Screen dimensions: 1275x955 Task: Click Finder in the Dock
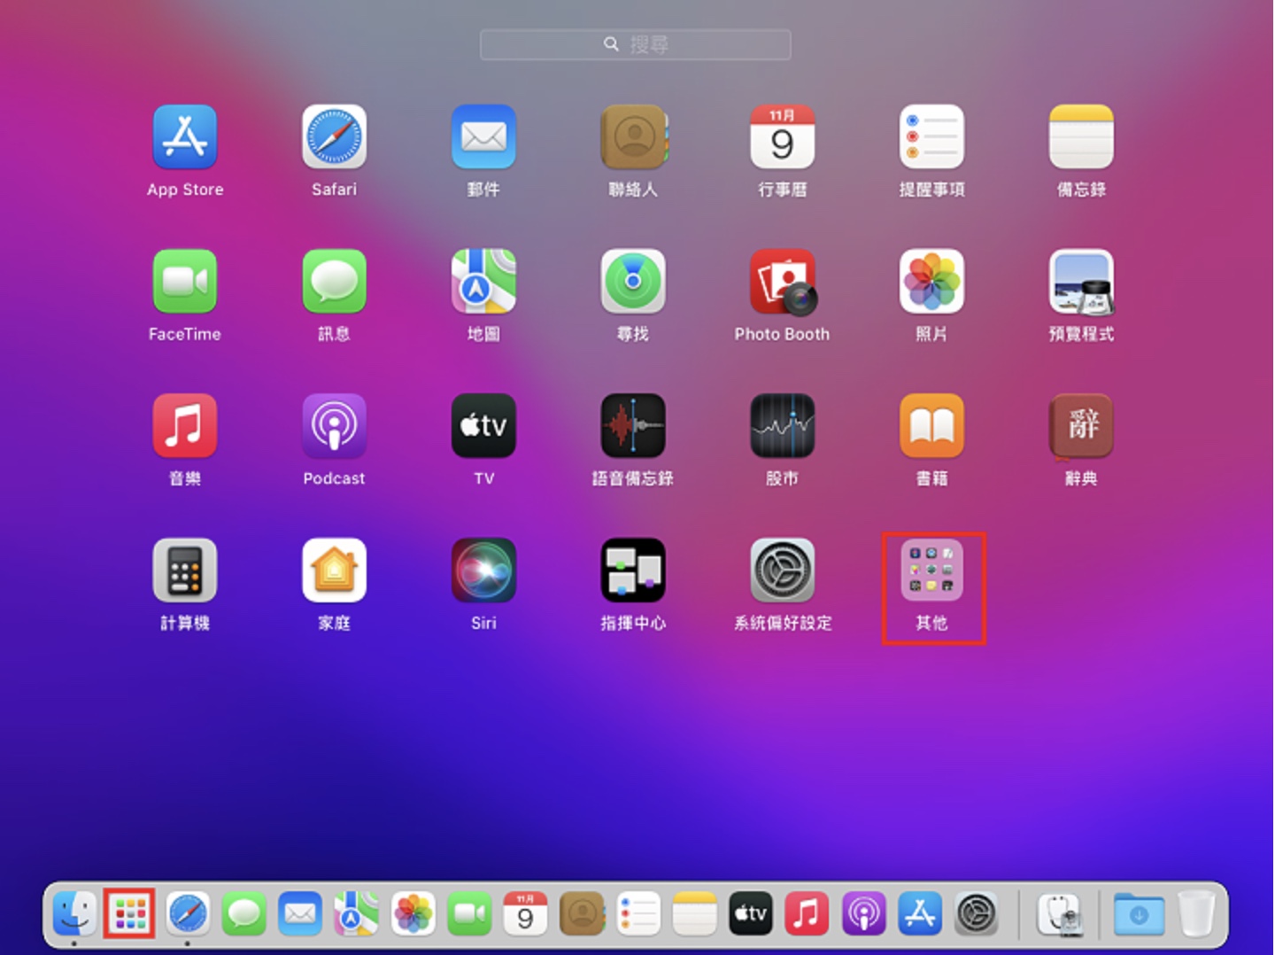pyautogui.click(x=74, y=913)
